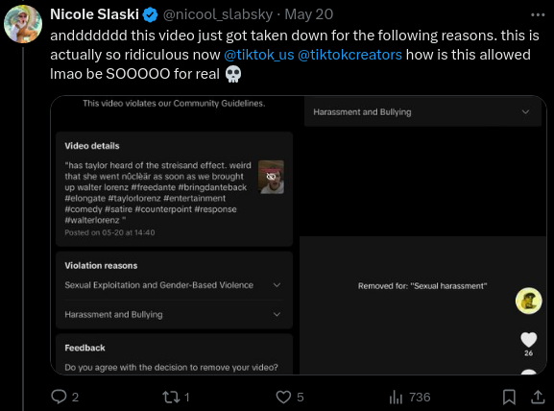Click the hidden video thumbnail in Video details
Screen dimensions: 554x411
coord(271,177)
